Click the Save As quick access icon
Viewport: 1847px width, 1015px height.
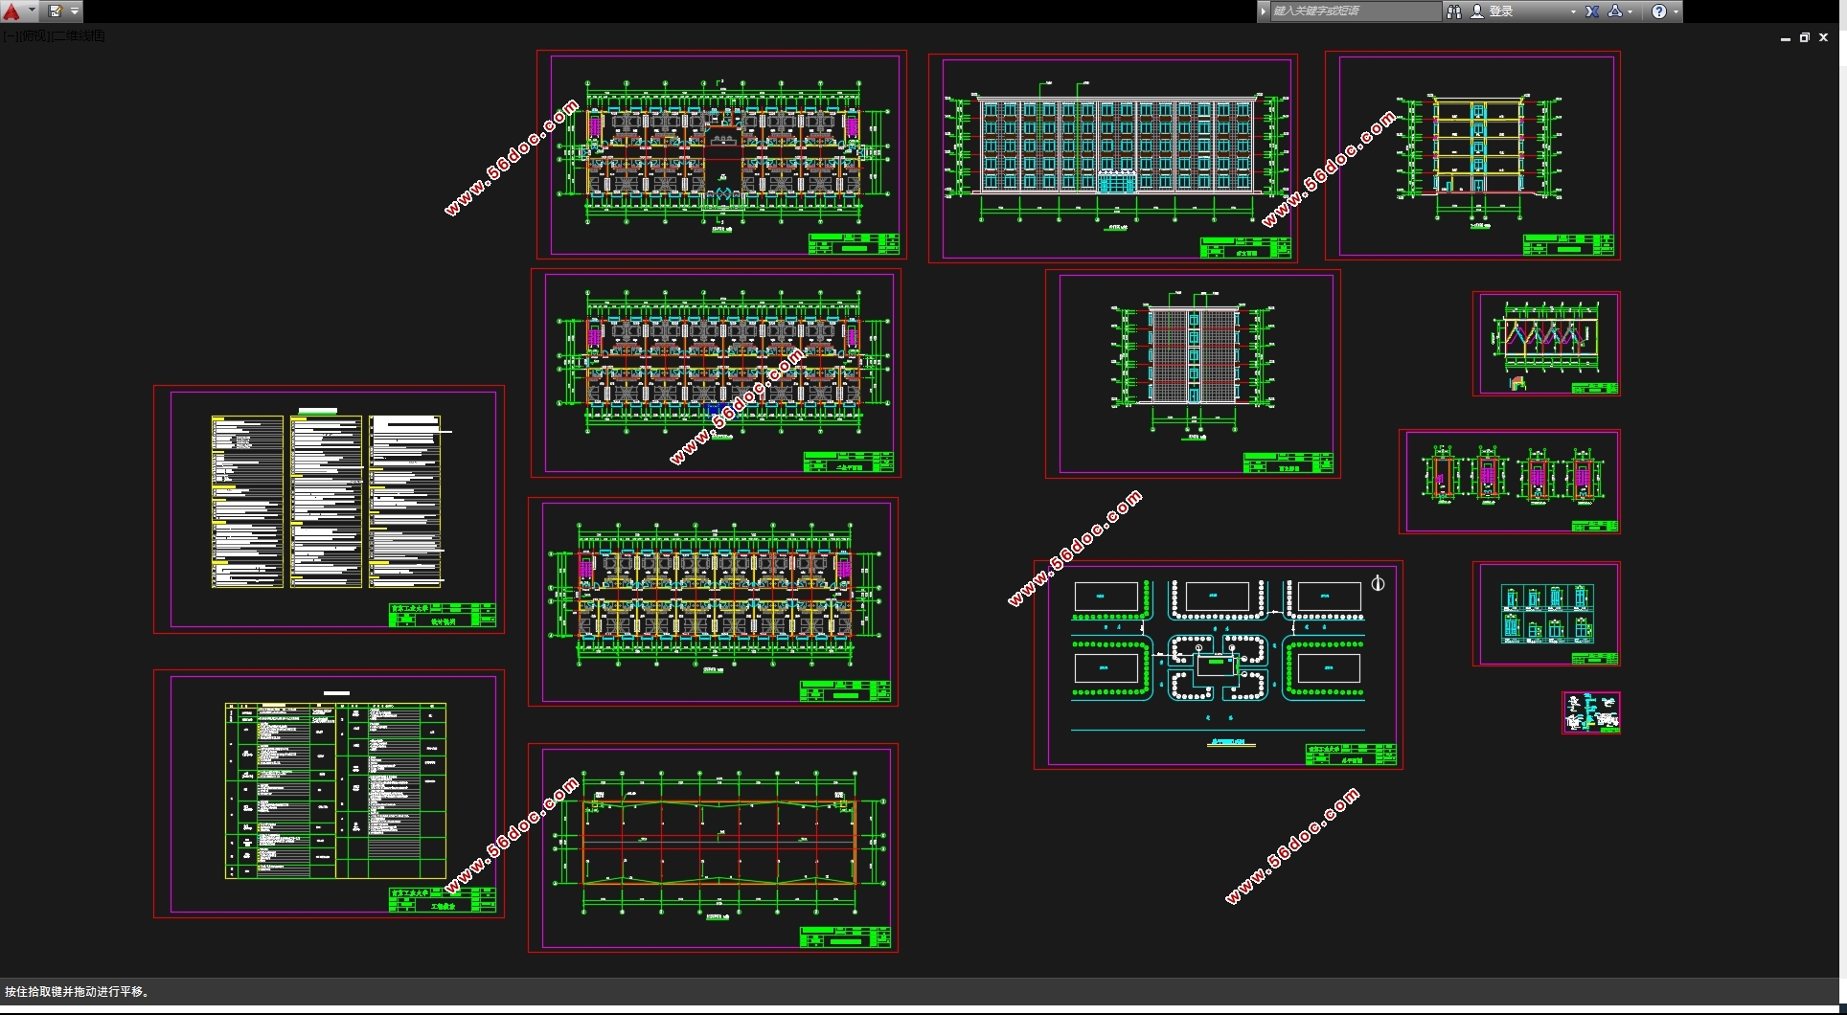pyautogui.click(x=56, y=11)
